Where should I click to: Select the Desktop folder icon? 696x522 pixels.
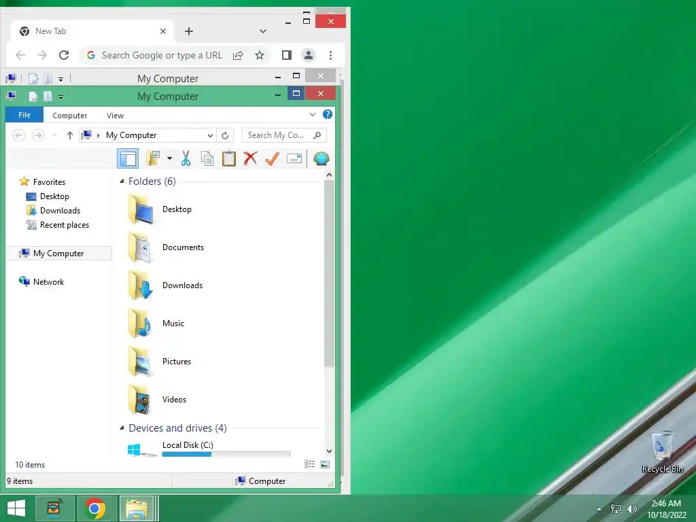[140, 209]
